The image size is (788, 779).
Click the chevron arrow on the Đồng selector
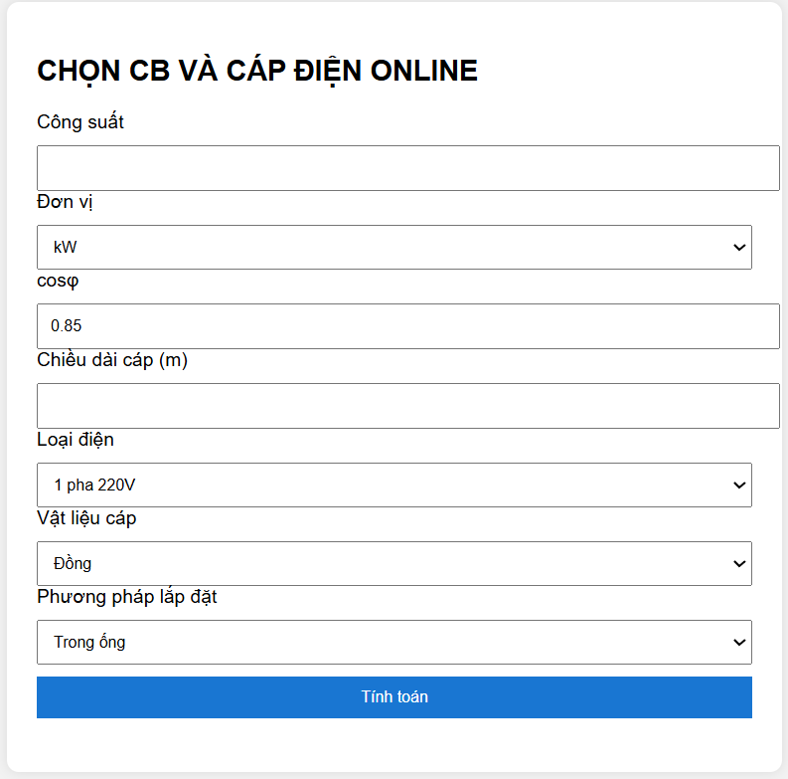coord(738,563)
